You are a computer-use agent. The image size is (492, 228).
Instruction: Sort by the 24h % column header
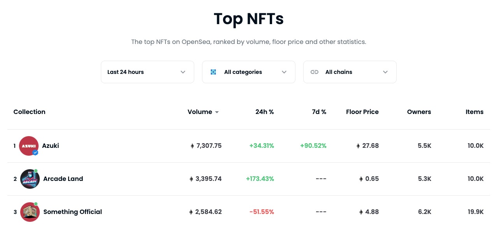(x=264, y=112)
